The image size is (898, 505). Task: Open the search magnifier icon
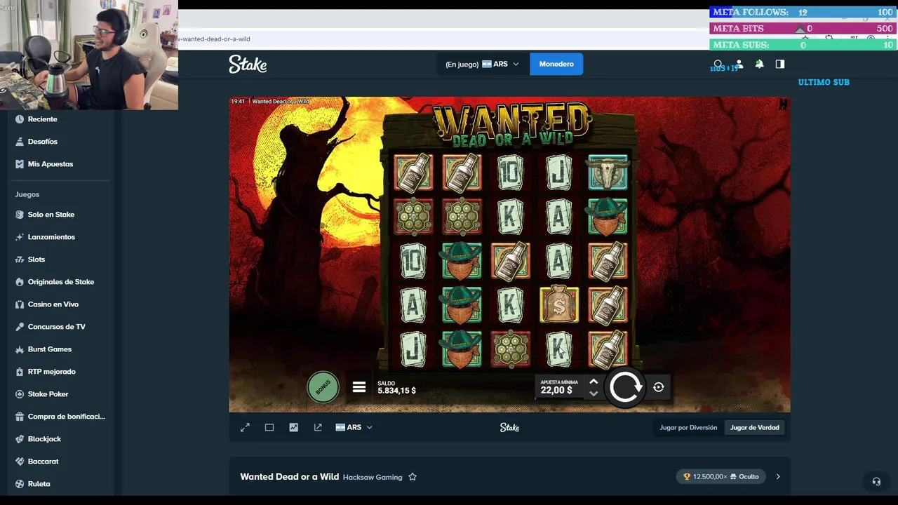[718, 64]
